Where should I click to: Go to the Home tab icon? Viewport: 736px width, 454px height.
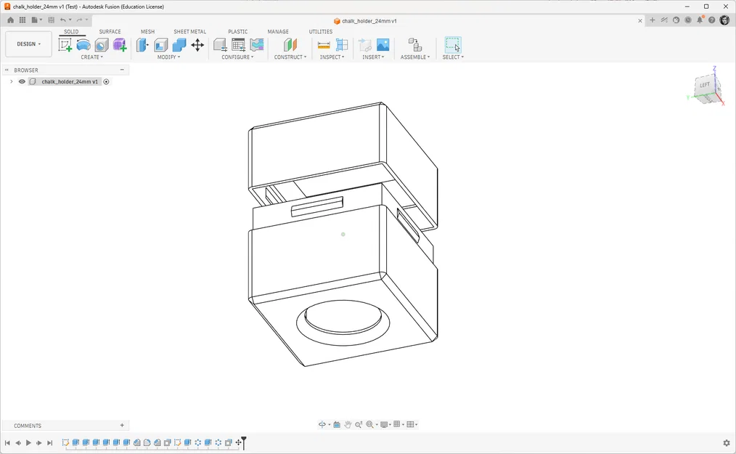click(x=10, y=20)
